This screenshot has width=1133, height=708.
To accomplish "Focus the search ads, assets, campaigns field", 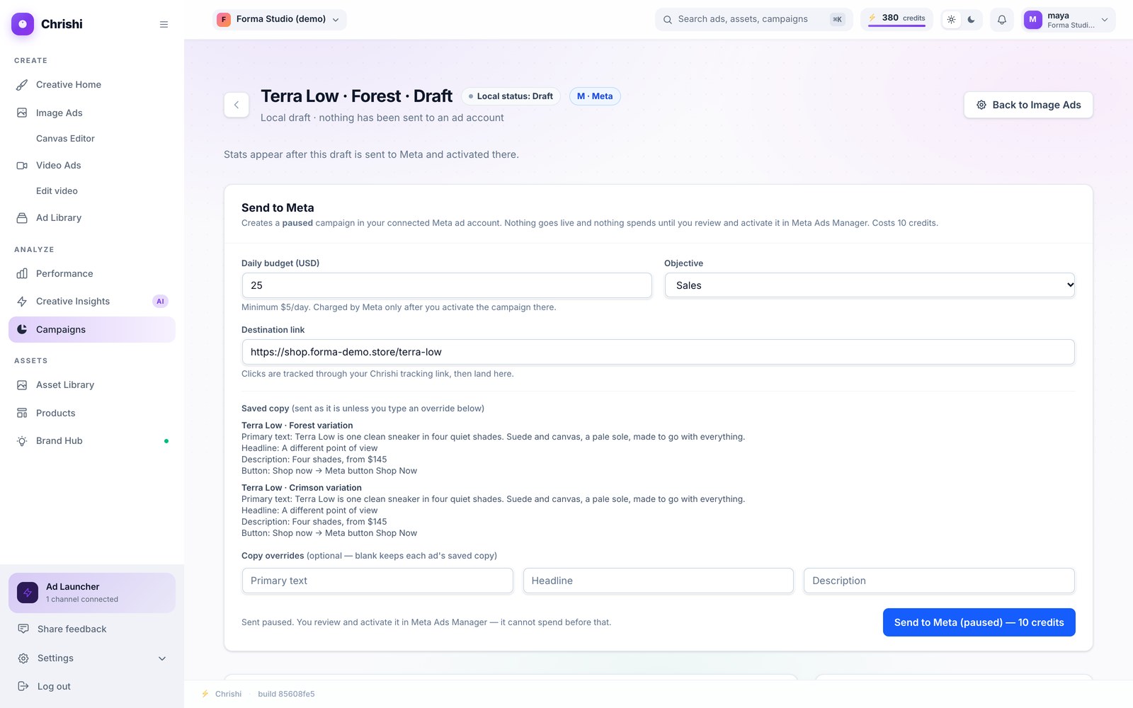I will [753, 20].
